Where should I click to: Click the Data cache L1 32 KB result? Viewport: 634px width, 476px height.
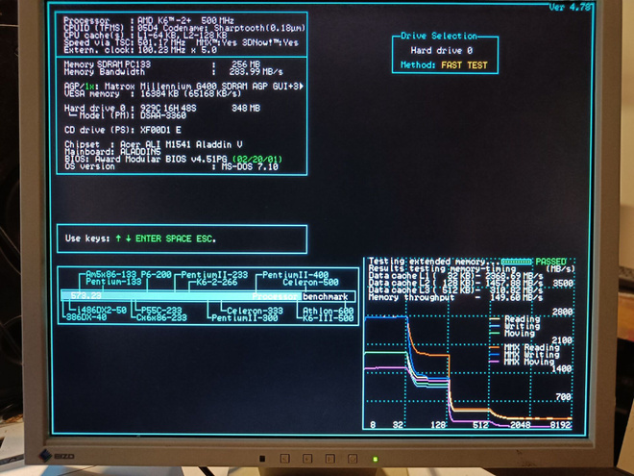455,276
